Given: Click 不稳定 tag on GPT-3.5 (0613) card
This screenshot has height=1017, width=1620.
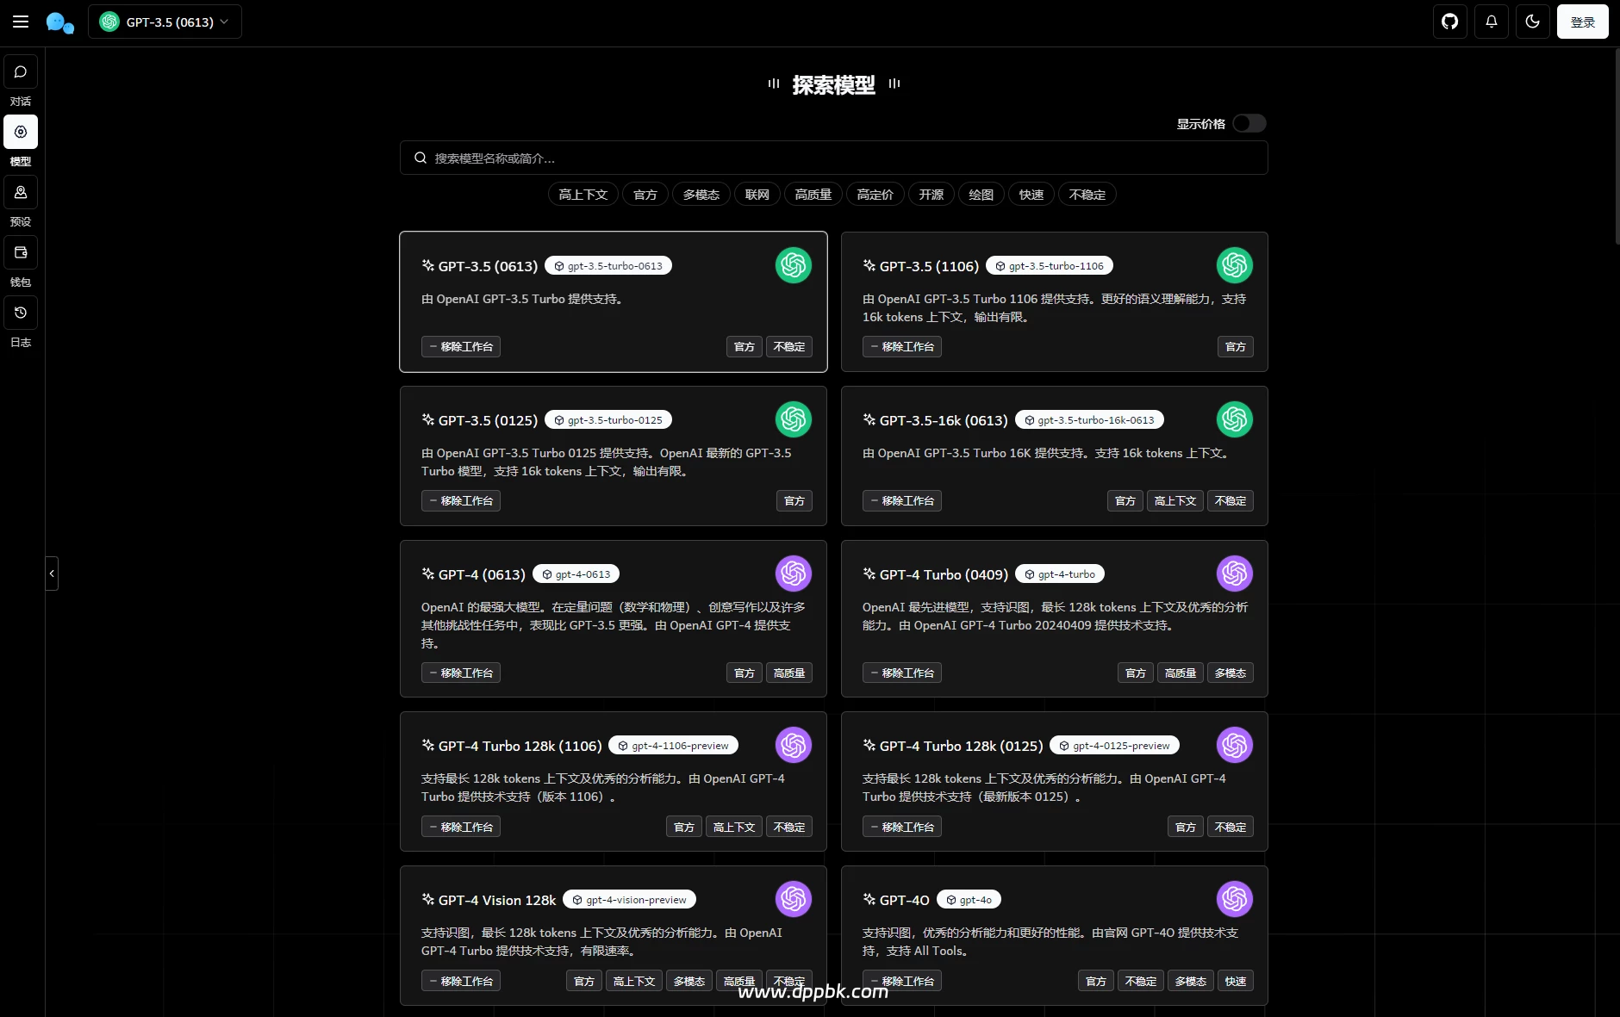Looking at the screenshot, I should (789, 347).
